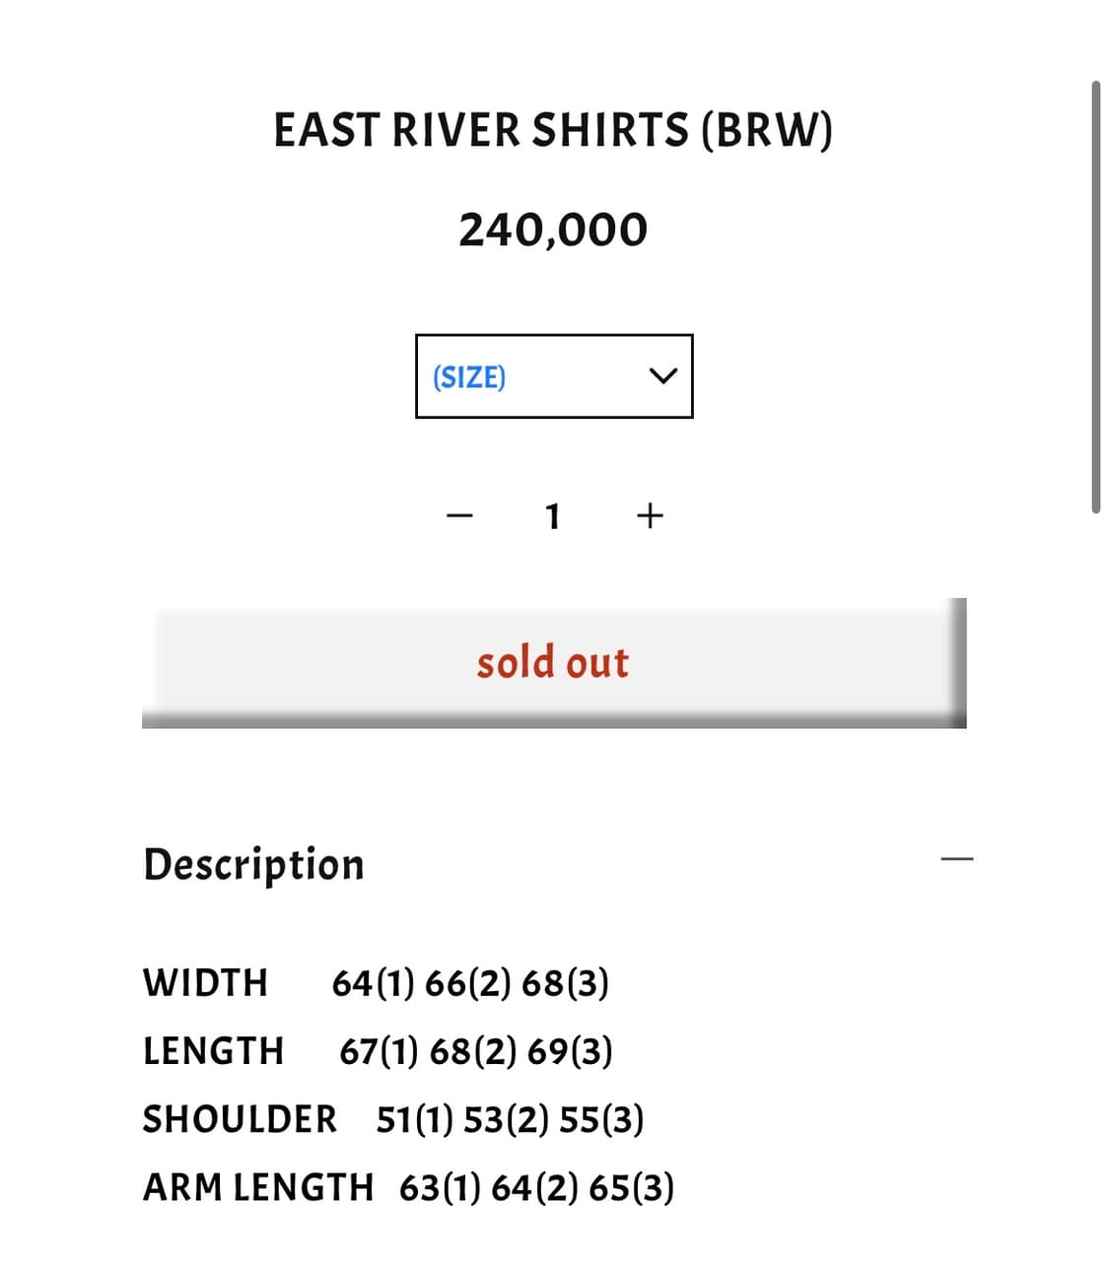Click the LENGTH label in description
This screenshot has width=1109, height=1266.
tap(213, 1050)
